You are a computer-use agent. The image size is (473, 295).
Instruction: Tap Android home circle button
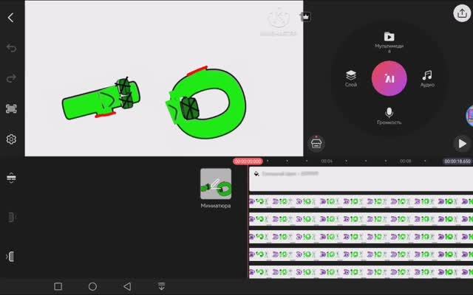(92, 286)
